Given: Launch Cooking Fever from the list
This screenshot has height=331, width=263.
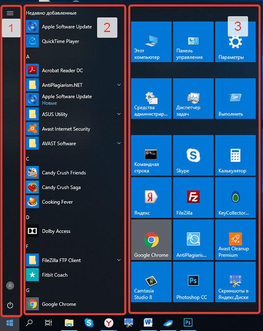Looking at the screenshot, I should tap(74, 202).
